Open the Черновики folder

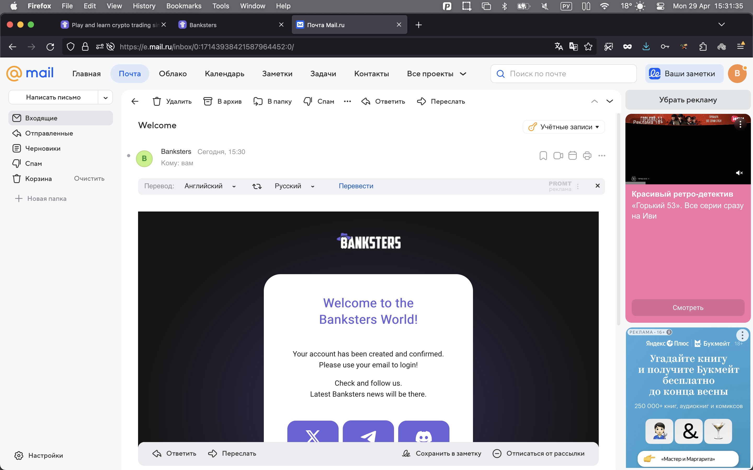pos(61,148)
